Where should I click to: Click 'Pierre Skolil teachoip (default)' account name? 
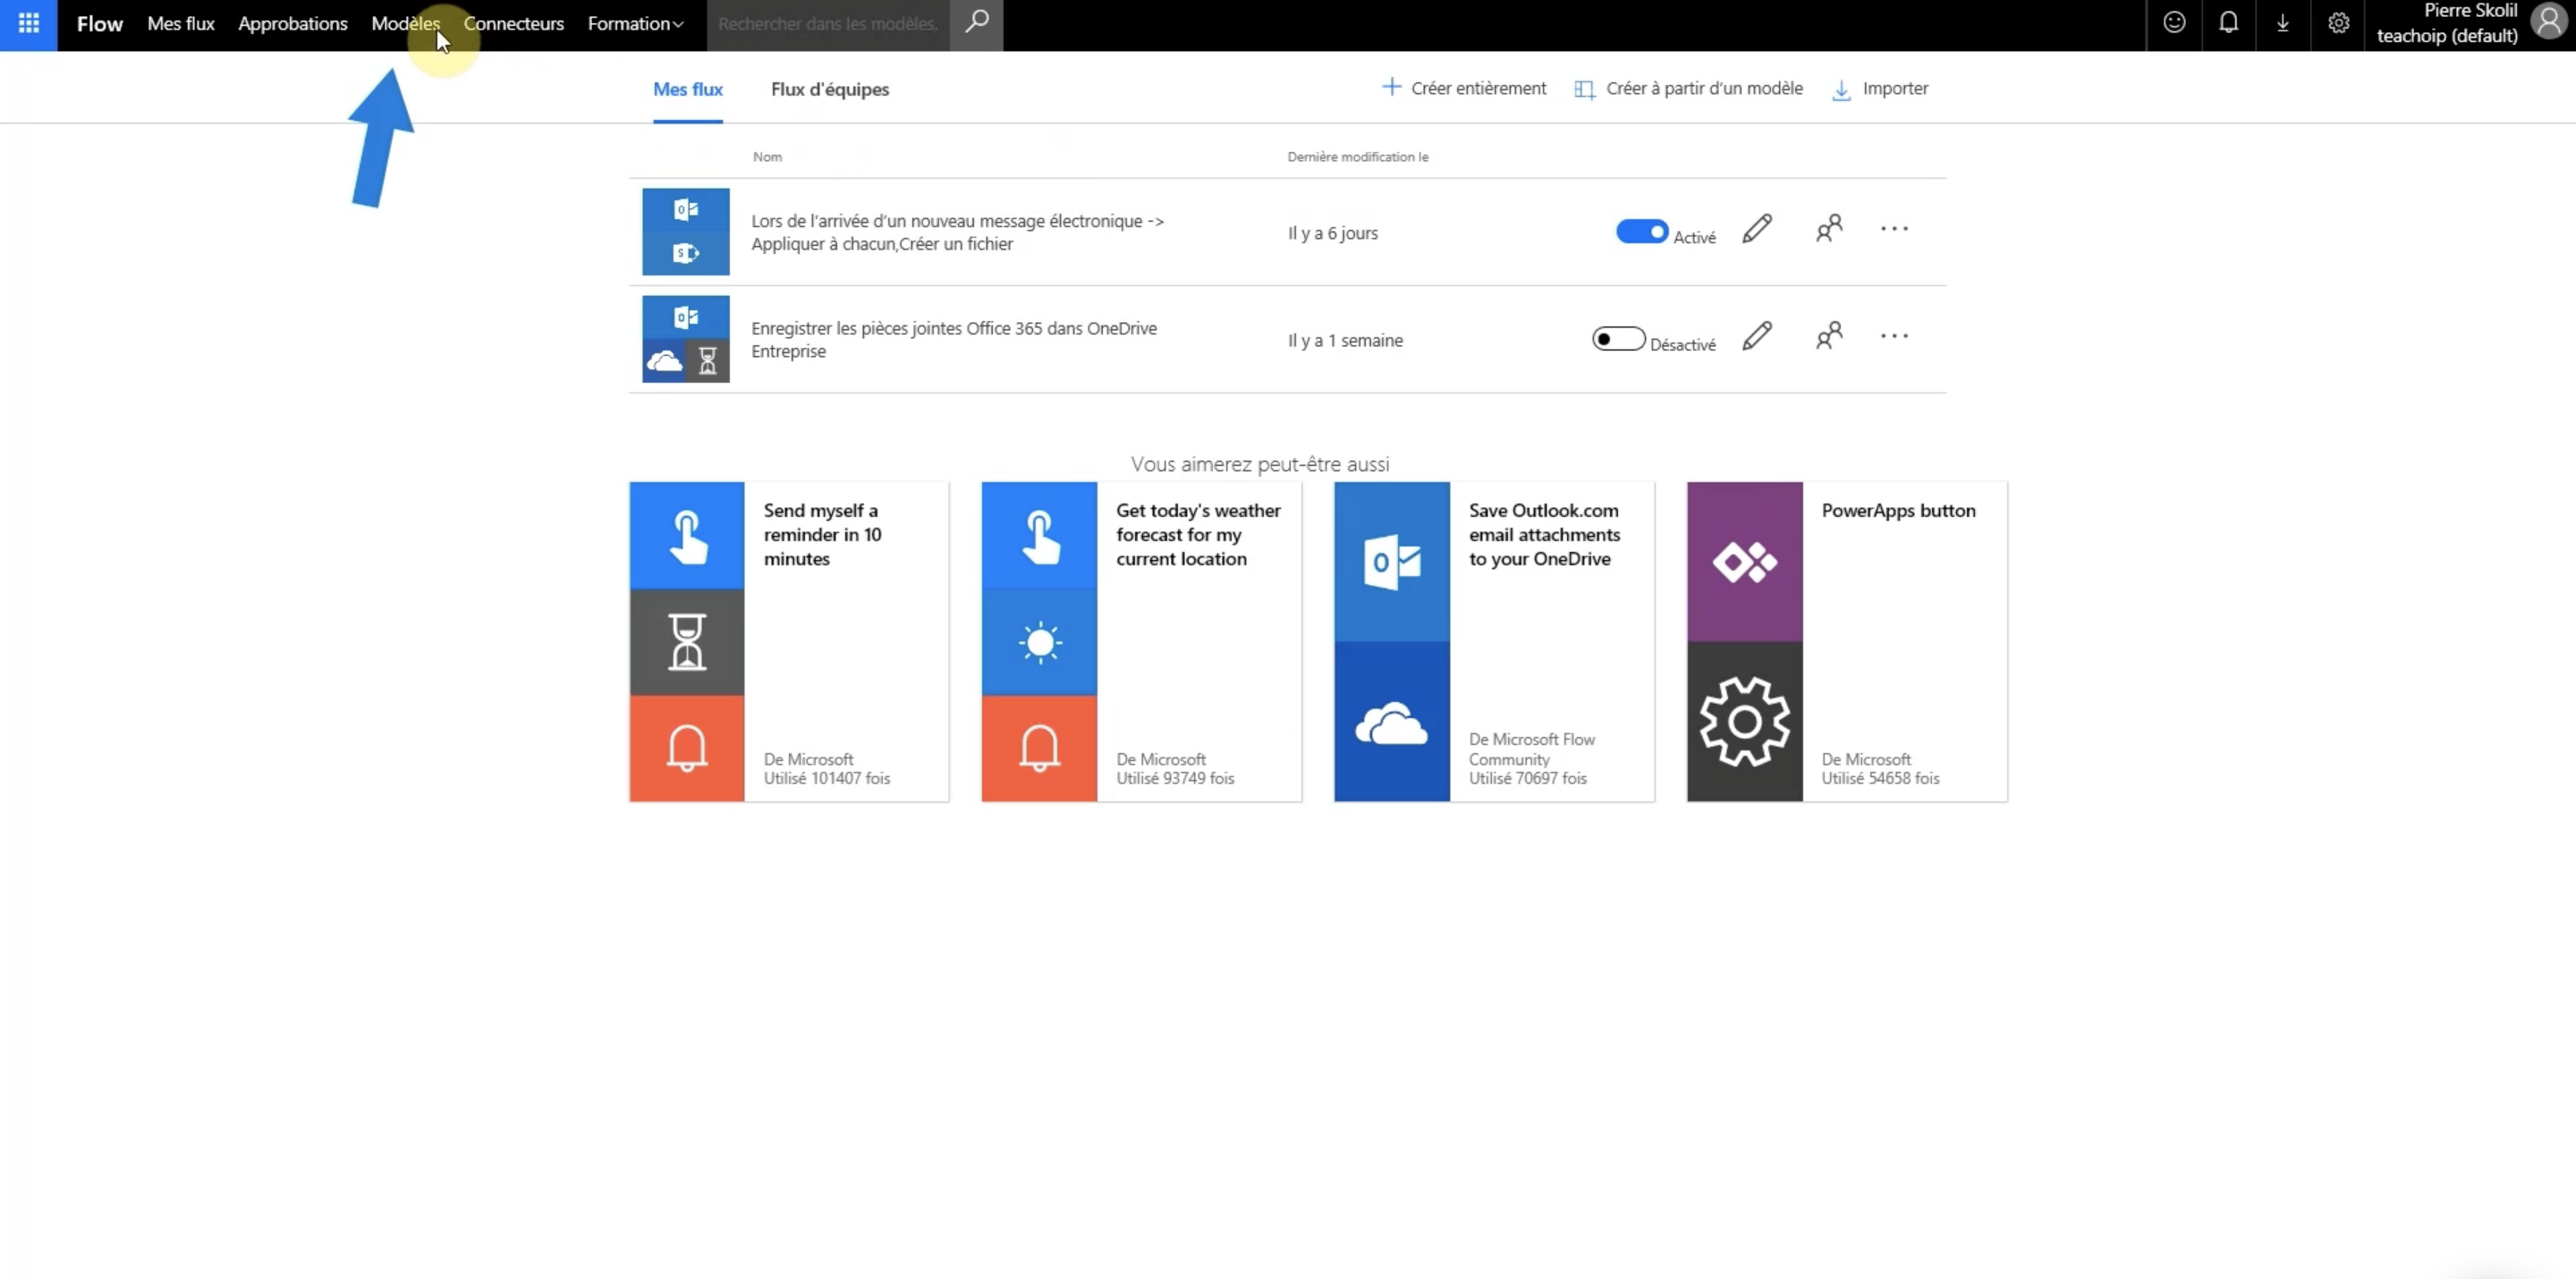coord(2447,23)
